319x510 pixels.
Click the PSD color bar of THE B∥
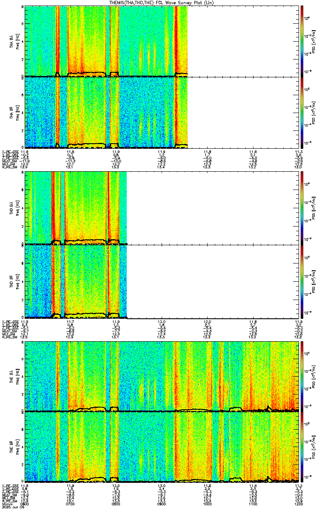point(302,447)
